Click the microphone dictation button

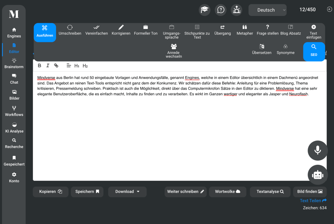click(x=317, y=150)
